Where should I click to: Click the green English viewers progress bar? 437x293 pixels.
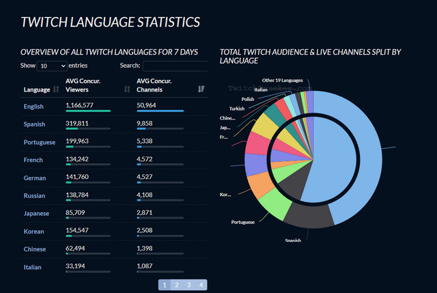(88, 111)
